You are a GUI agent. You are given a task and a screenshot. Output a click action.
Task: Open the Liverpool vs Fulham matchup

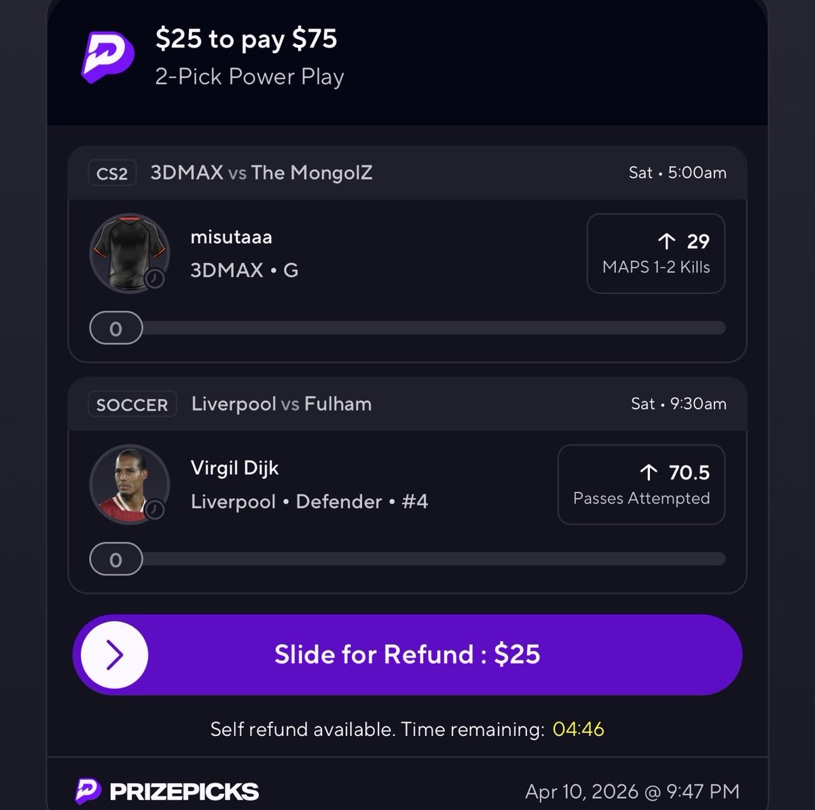[281, 404]
